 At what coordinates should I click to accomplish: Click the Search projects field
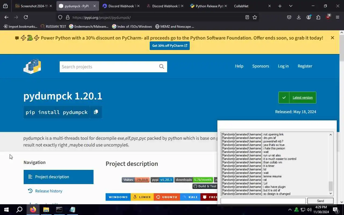coord(108,67)
